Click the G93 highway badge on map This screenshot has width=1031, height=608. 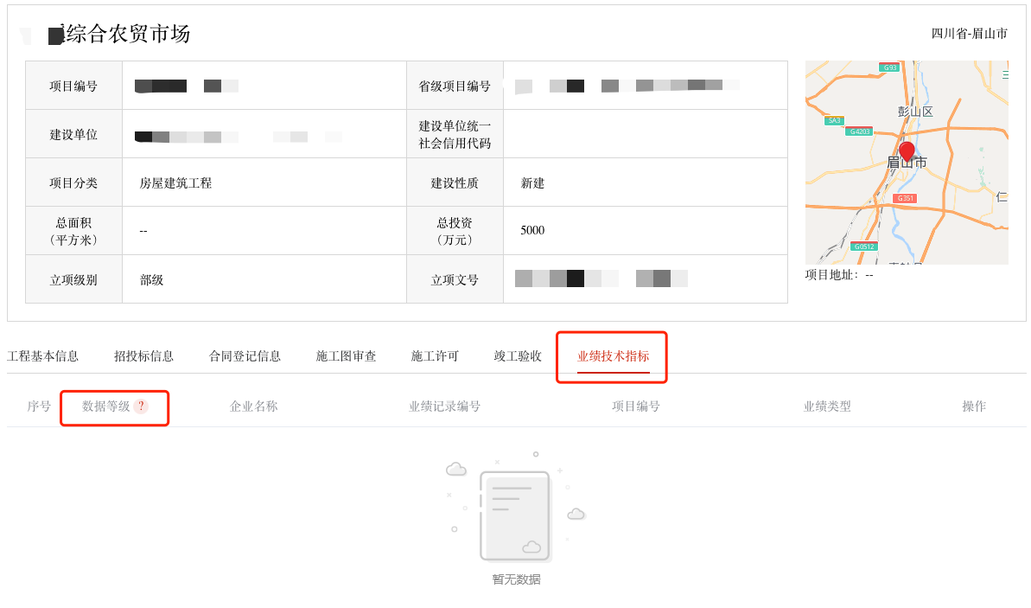[x=889, y=67]
